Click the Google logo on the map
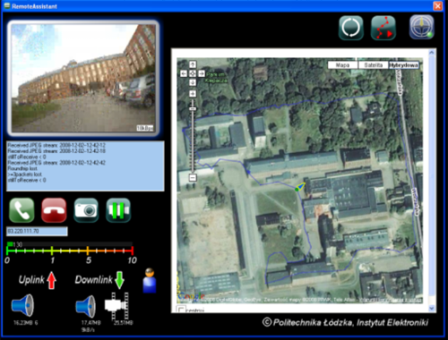The height and width of the screenshot is (340, 448). click(191, 296)
